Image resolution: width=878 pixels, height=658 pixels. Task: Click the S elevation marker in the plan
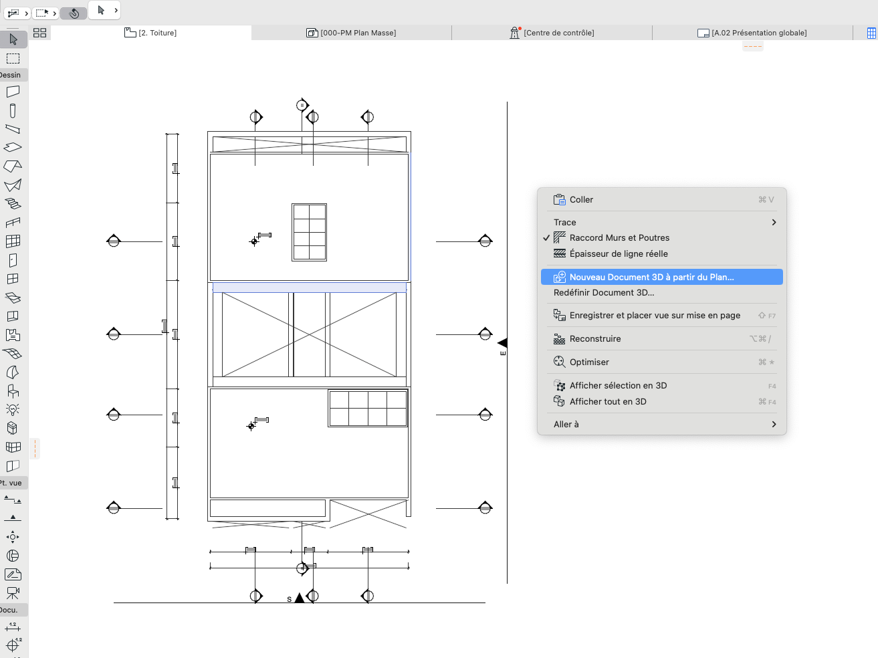(299, 598)
